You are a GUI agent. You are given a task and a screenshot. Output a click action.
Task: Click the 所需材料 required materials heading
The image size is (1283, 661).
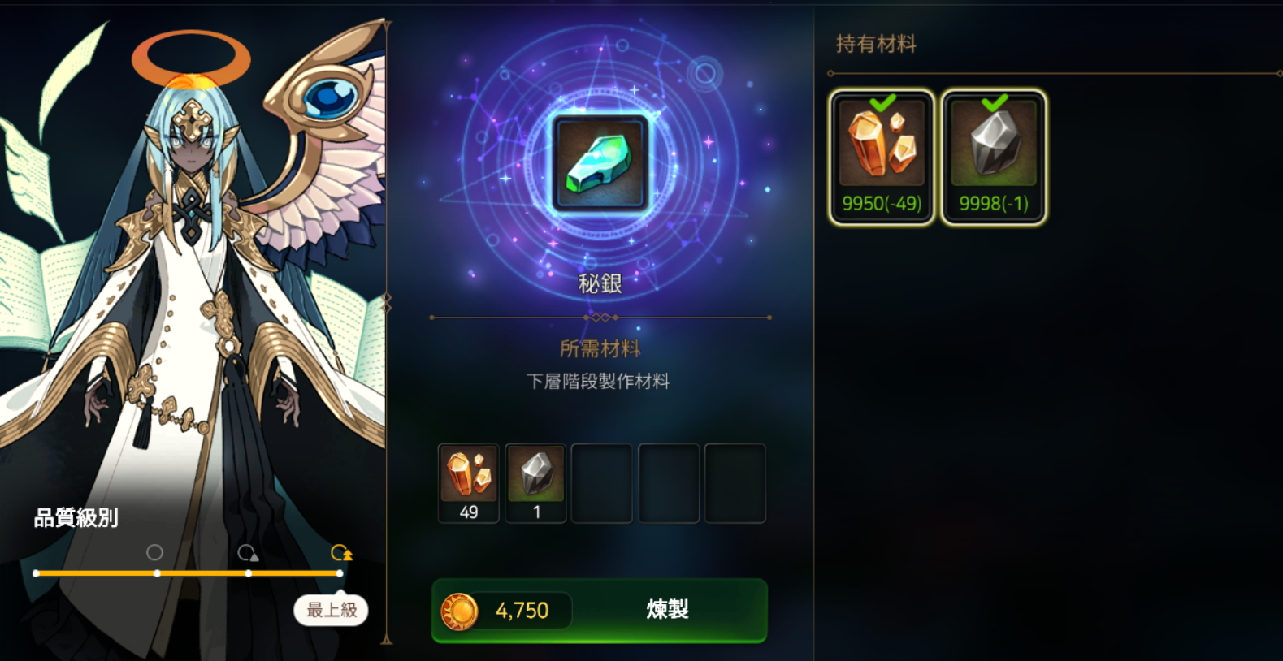coord(600,349)
